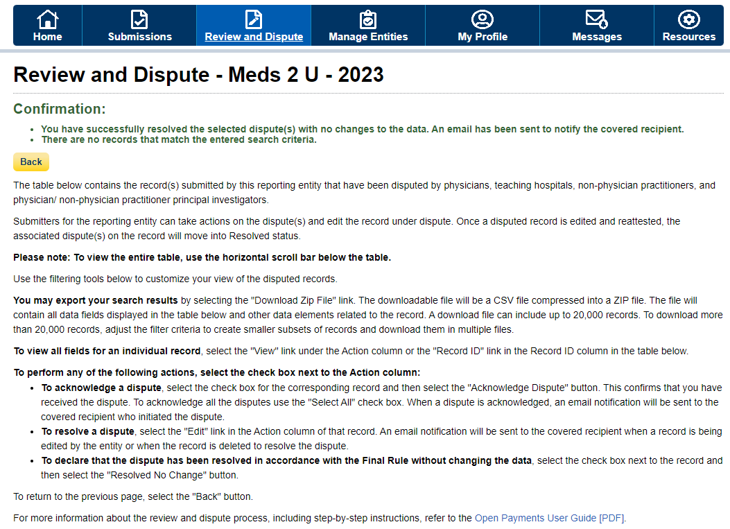Click 'To perform any of the following actions' text

pyautogui.click(x=217, y=372)
